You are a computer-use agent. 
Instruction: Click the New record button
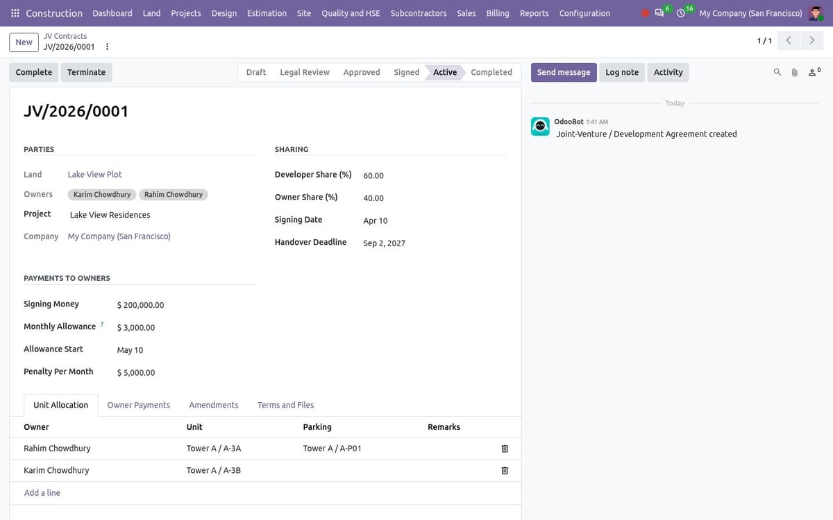pos(24,42)
